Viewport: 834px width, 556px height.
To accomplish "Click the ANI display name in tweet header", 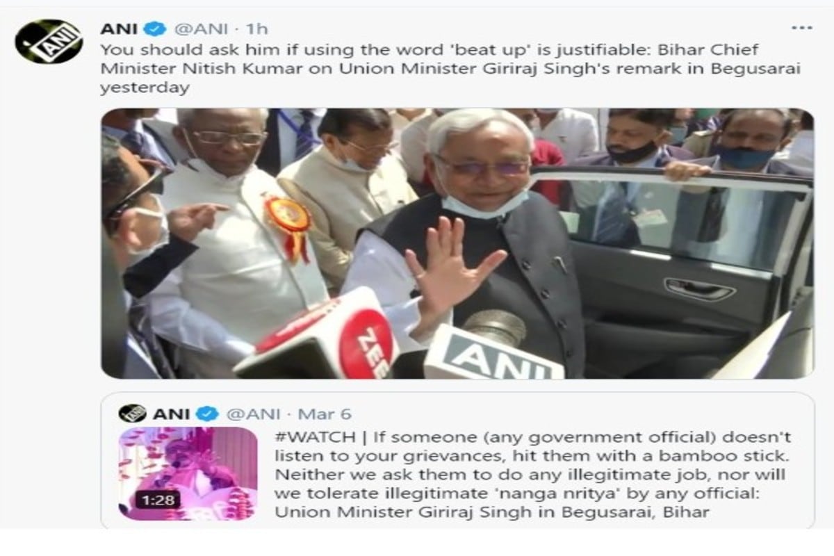I will [119, 29].
